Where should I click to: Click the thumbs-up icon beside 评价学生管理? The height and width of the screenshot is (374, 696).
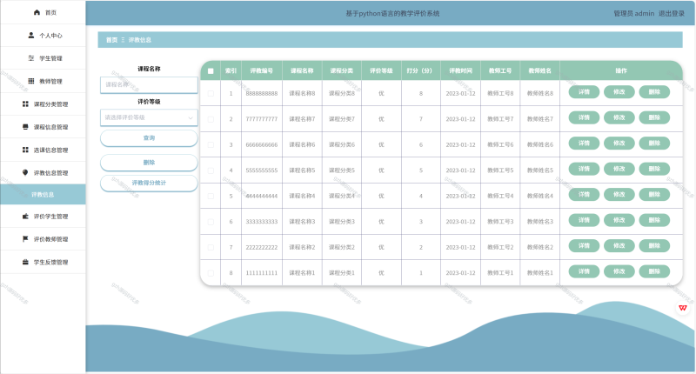[25, 216]
